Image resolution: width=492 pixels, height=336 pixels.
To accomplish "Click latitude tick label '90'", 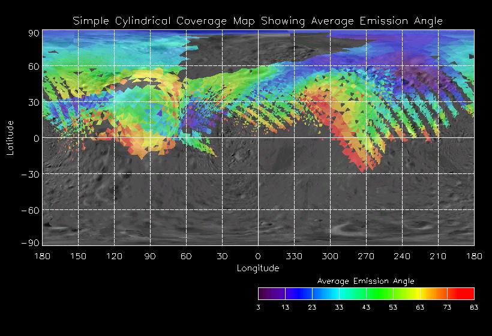I will pyautogui.click(x=34, y=33).
